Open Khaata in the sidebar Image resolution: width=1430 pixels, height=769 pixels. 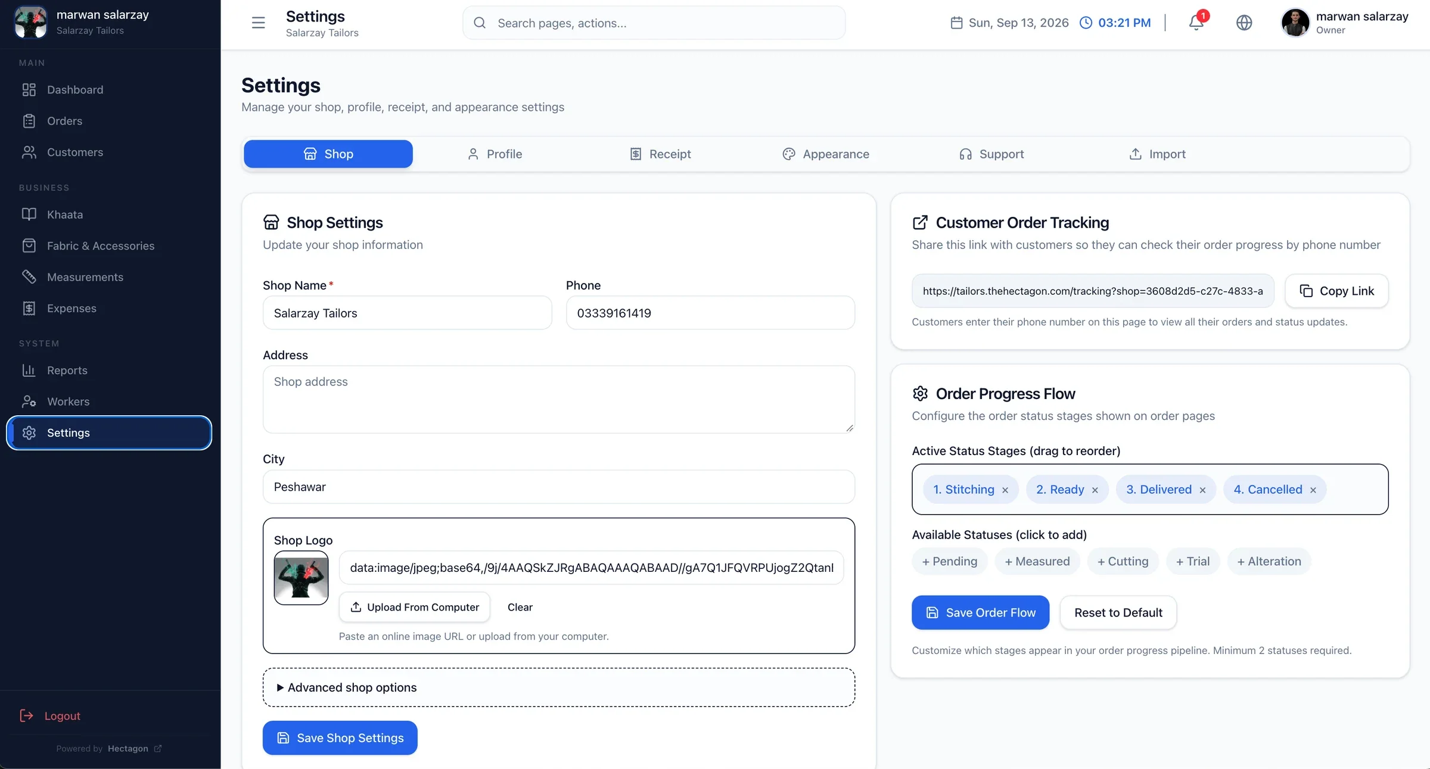pos(109,214)
